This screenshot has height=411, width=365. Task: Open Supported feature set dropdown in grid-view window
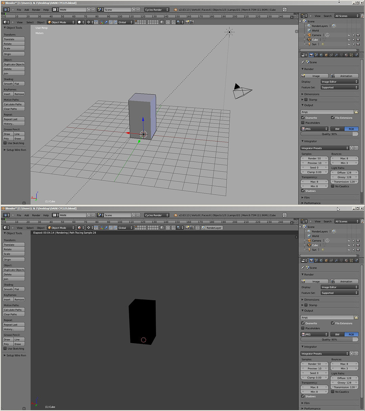click(339, 87)
